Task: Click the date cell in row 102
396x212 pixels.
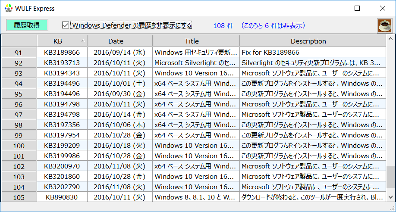Action: pyautogui.click(x=120, y=166)
